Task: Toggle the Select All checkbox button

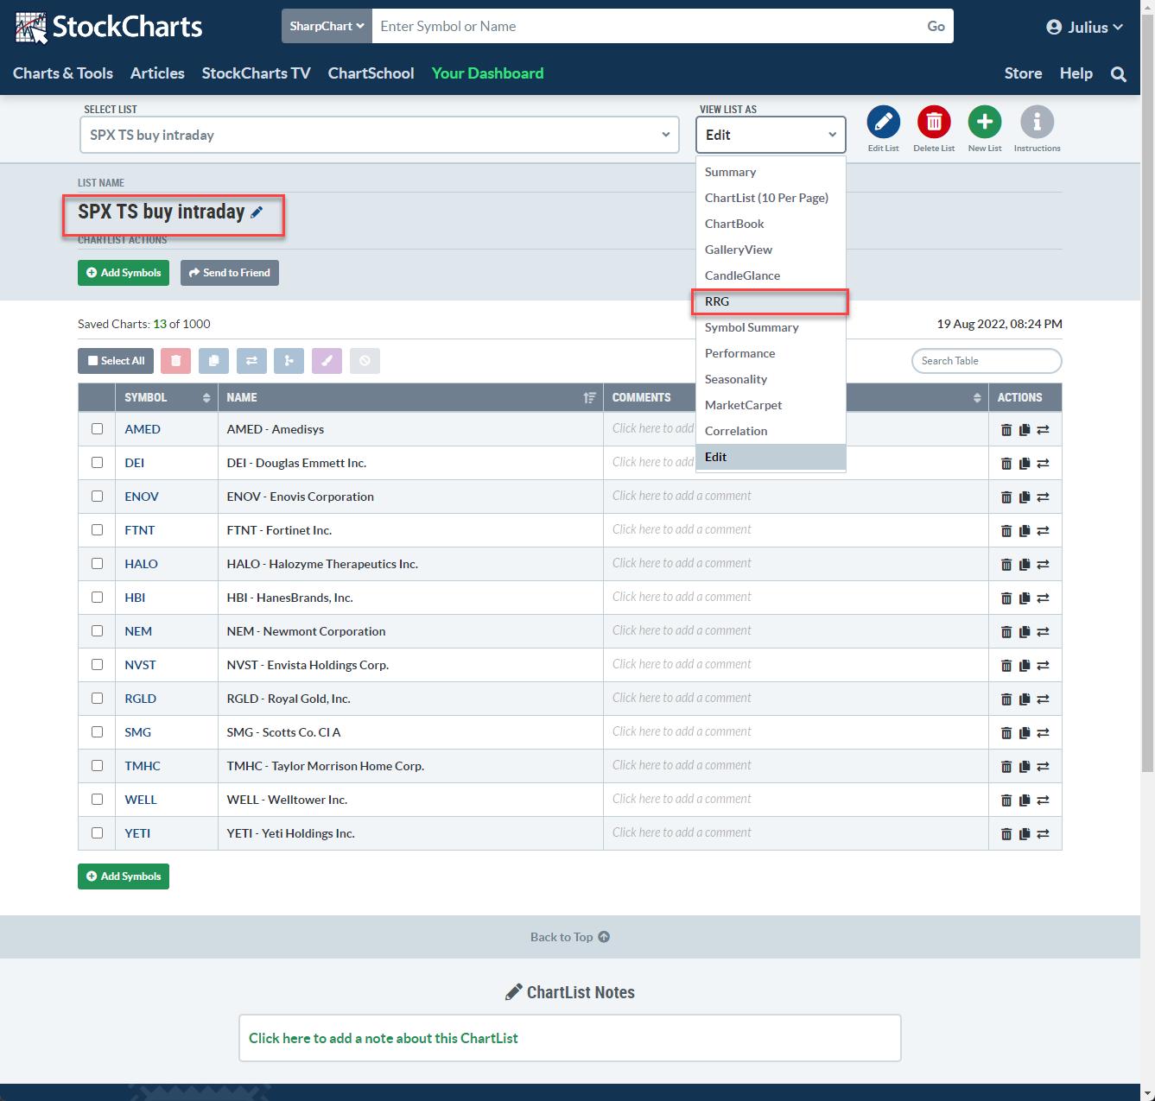Action: pyautogui.click(x=116, y=361)
